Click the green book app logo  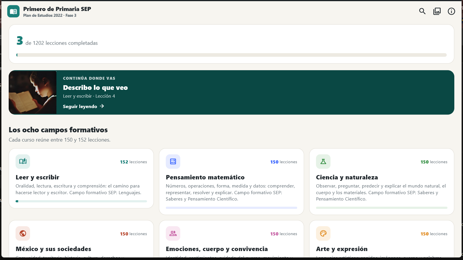tap(13, 11)
